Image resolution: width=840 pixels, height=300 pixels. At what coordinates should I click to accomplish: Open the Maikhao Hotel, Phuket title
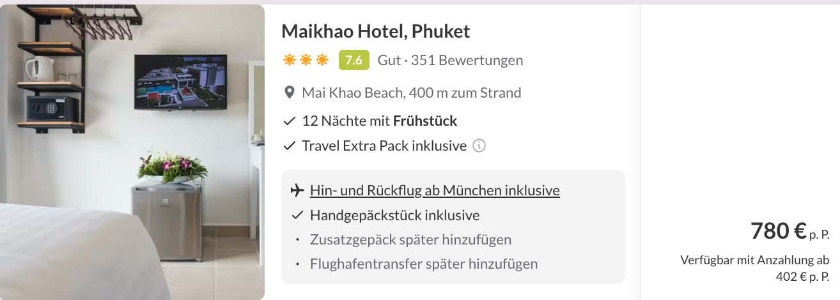376,31
